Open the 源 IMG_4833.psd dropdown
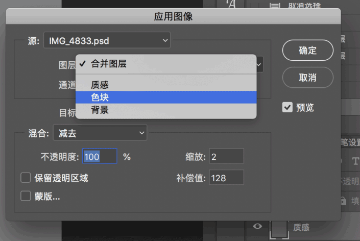The image size is (360, 241). click(x=107, y=40)
